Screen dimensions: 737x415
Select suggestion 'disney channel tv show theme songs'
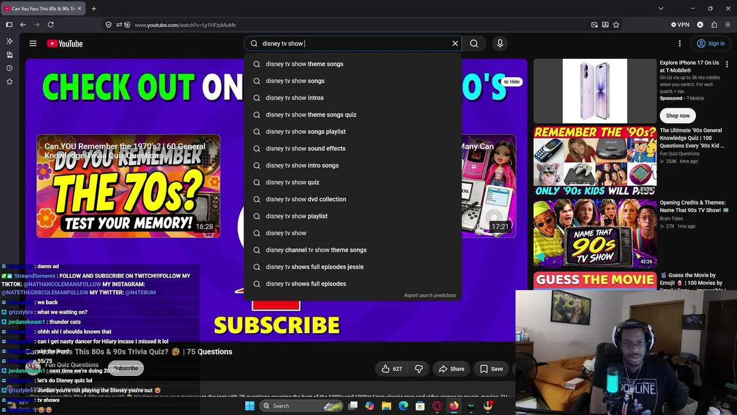pos(352,250)
